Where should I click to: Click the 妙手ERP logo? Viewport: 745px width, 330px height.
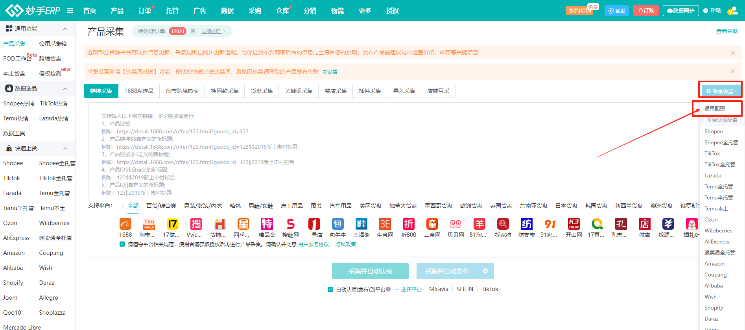tap(33, 11)
